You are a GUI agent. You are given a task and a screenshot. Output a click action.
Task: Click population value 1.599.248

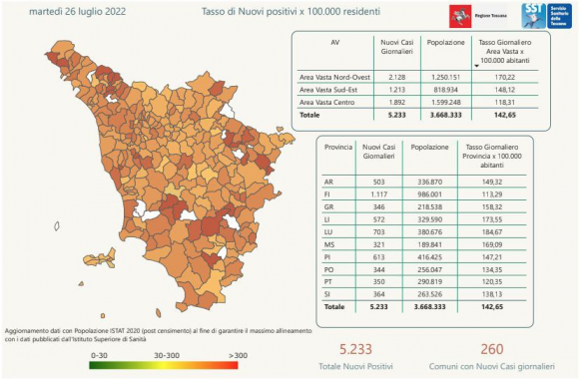[x=446, y=102]
